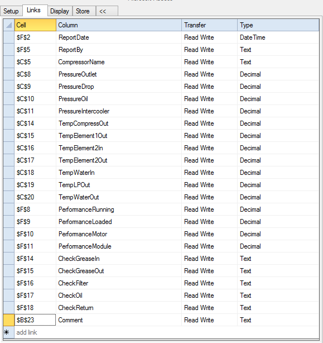
Task: Open the Display tab
Action: (x=60, y=11)
